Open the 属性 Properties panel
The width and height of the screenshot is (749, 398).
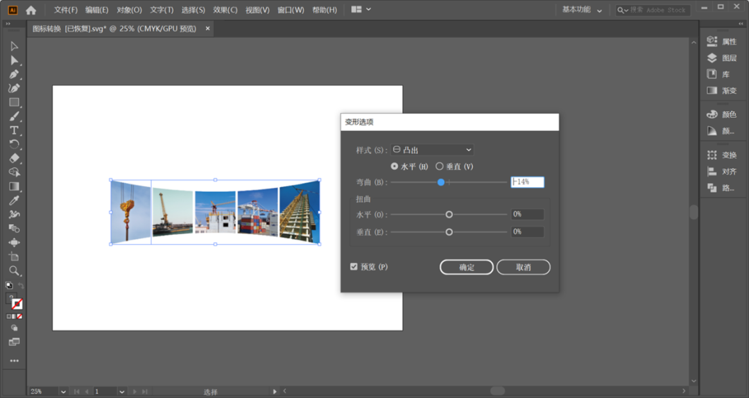(722, 42)
